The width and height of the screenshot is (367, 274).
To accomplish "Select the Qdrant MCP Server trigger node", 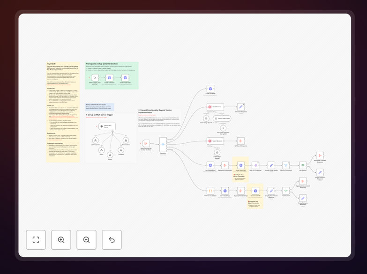I will (107, 126).
